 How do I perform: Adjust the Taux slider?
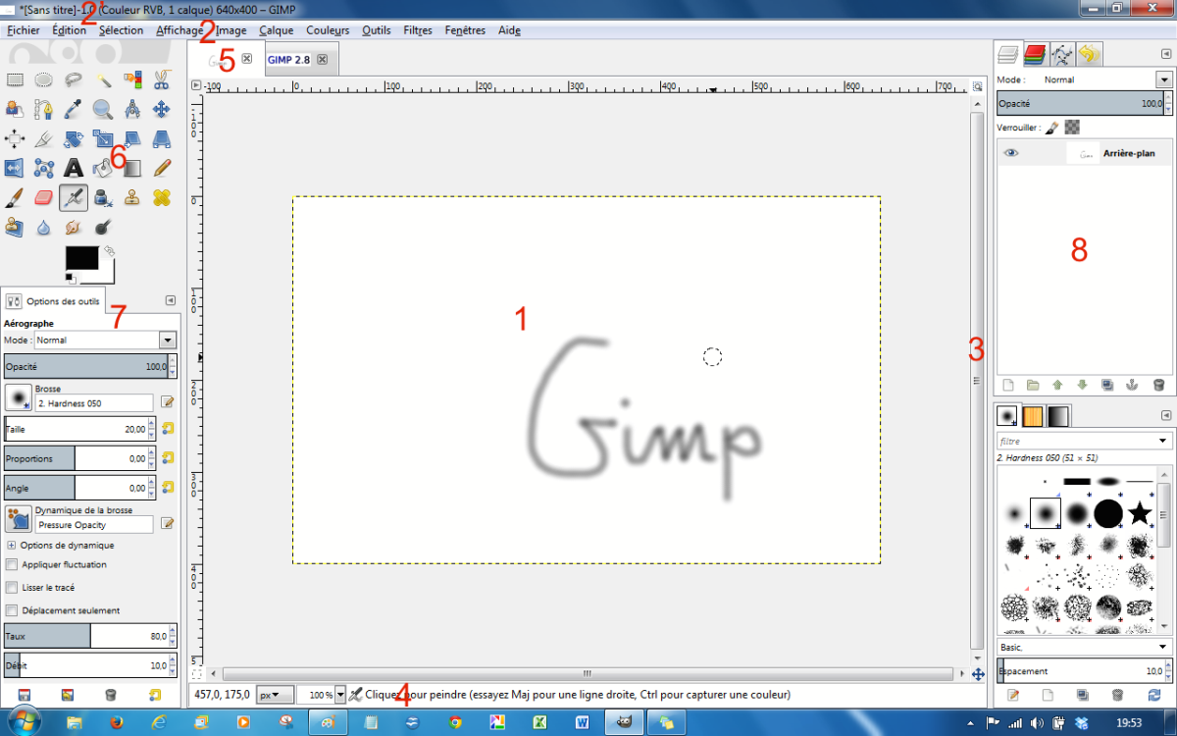(91, 636)
